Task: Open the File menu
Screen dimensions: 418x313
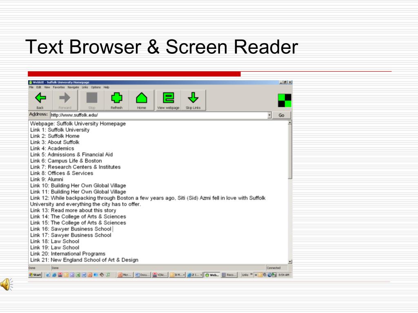Action: [x=31, y=87]
